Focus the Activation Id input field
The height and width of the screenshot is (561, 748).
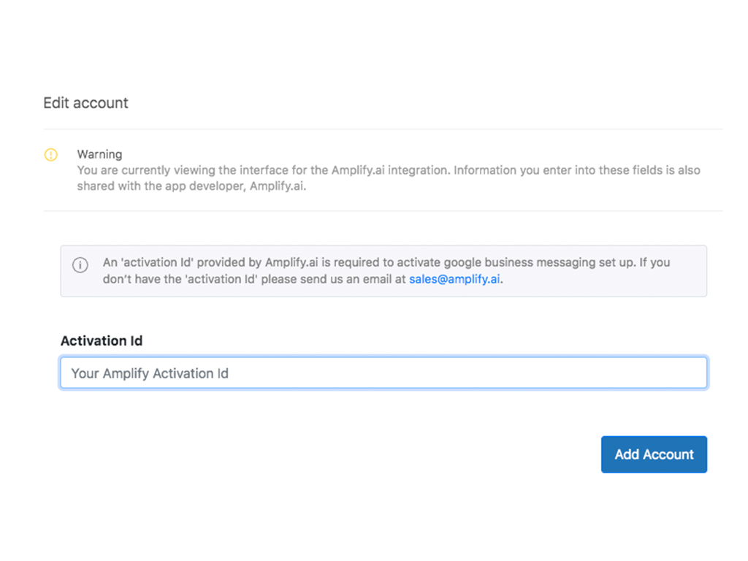[383, 373]
